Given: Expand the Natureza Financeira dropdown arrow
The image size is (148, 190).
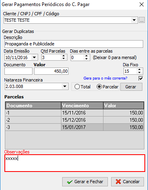Looking at the screenshot, I should 65,86.
